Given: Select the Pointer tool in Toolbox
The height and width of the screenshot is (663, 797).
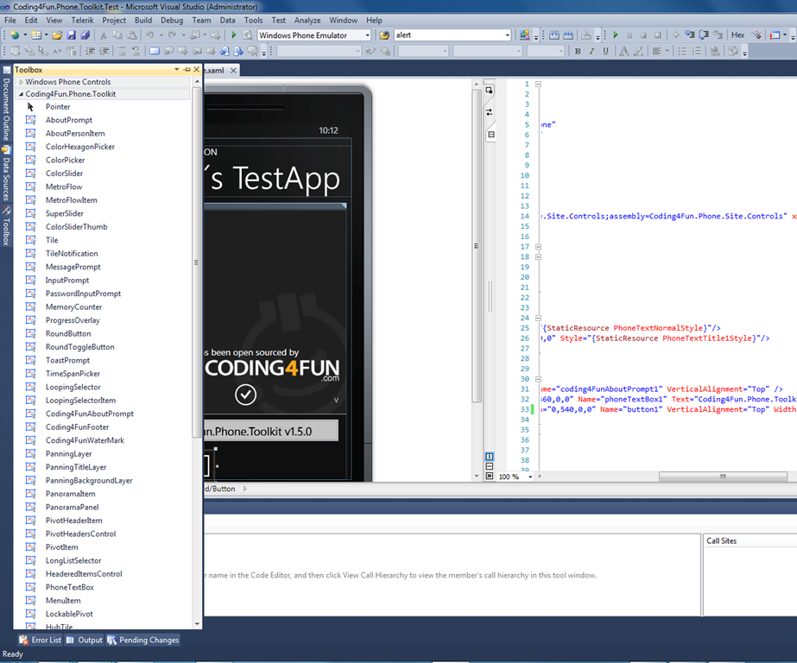Looking at the screenshot, I should point(58,107).
